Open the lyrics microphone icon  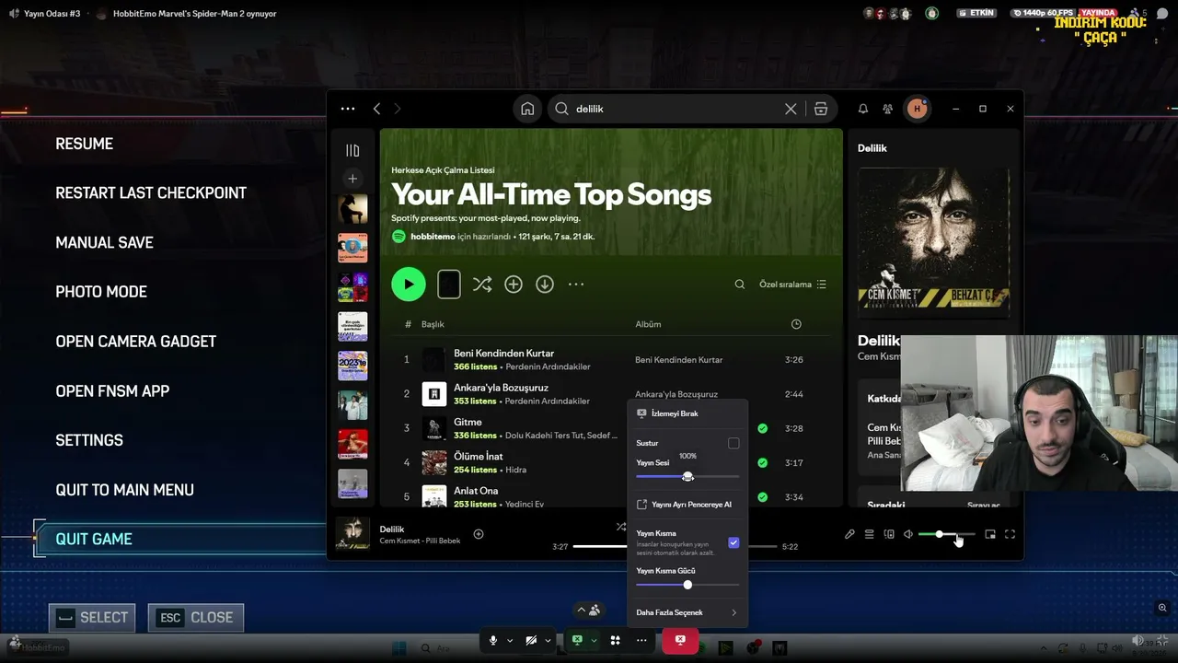849,534
